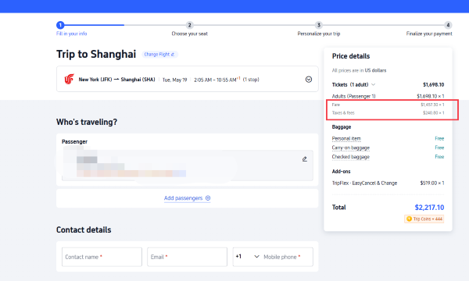This screenshot has width=469, height=281.
Task: Focus the Email input field
Action: coord(188,257)
